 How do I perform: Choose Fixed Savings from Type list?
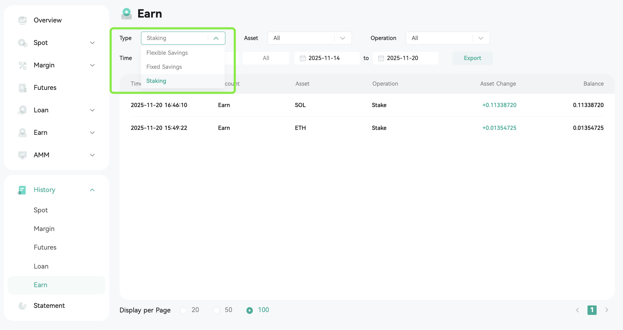click(x=183, y=67)
